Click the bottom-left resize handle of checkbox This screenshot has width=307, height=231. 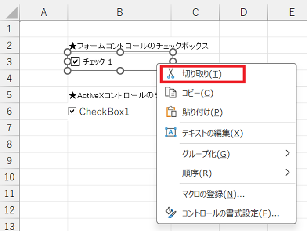point(67,70)
